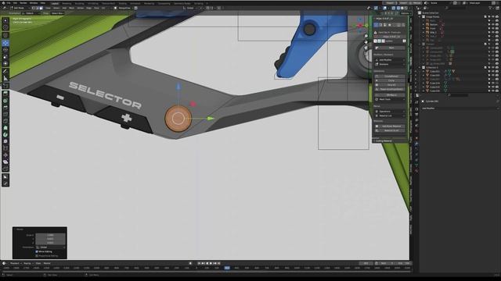Switch to the Modeling workspace tab
The height and width of the screenshot is (281, 501).
pyautogui.click(x=67, y=3)
